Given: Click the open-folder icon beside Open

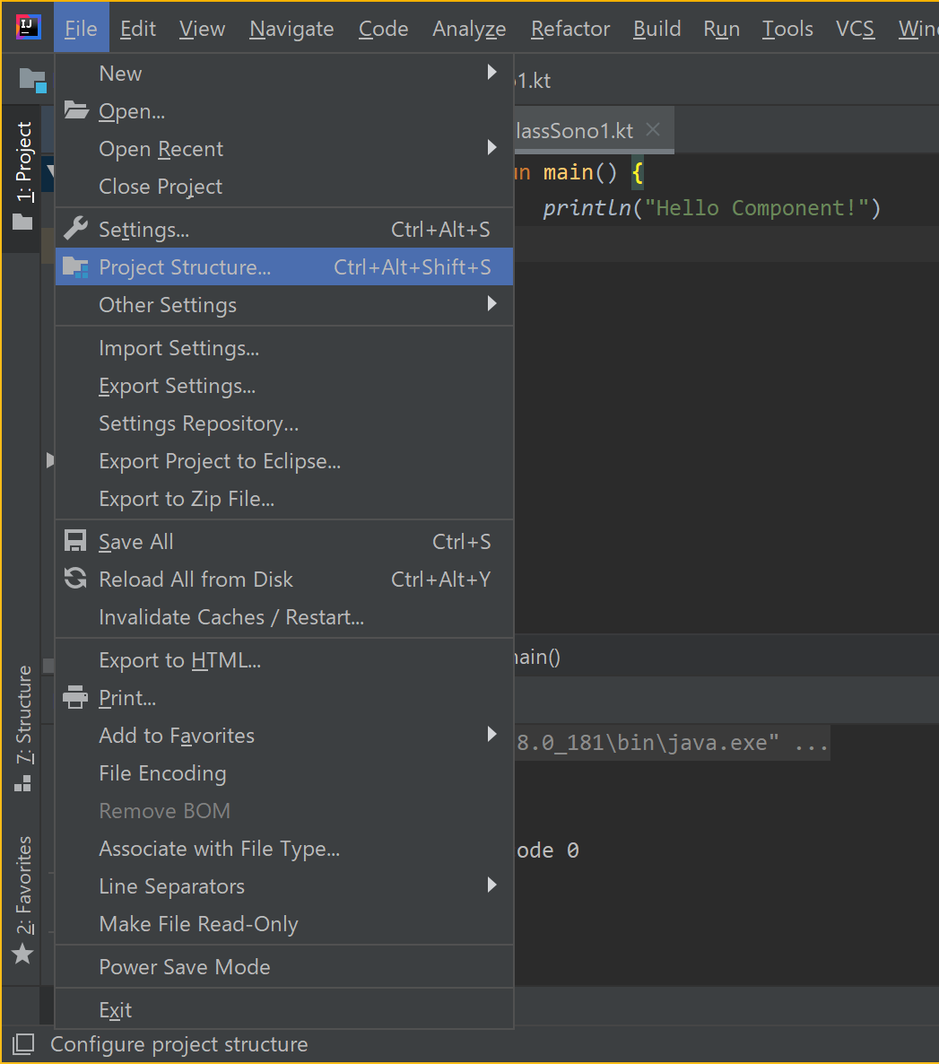Looking at the screenshot, I should point(76,110).
